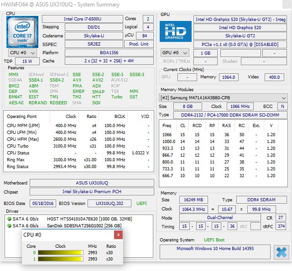Click the Operating Point column header
This screenshot has width=292, height=271.
[x=22, y=117]
